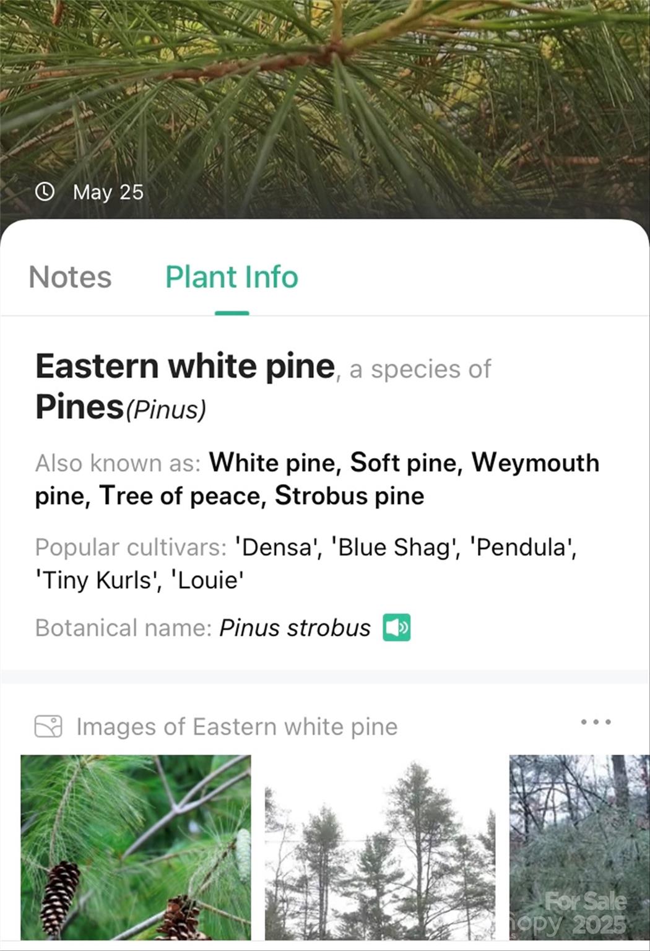The width and height of the screenshot is (650, 951).
Task: Tap the clock icon beside the date
Action: [45, 192]
